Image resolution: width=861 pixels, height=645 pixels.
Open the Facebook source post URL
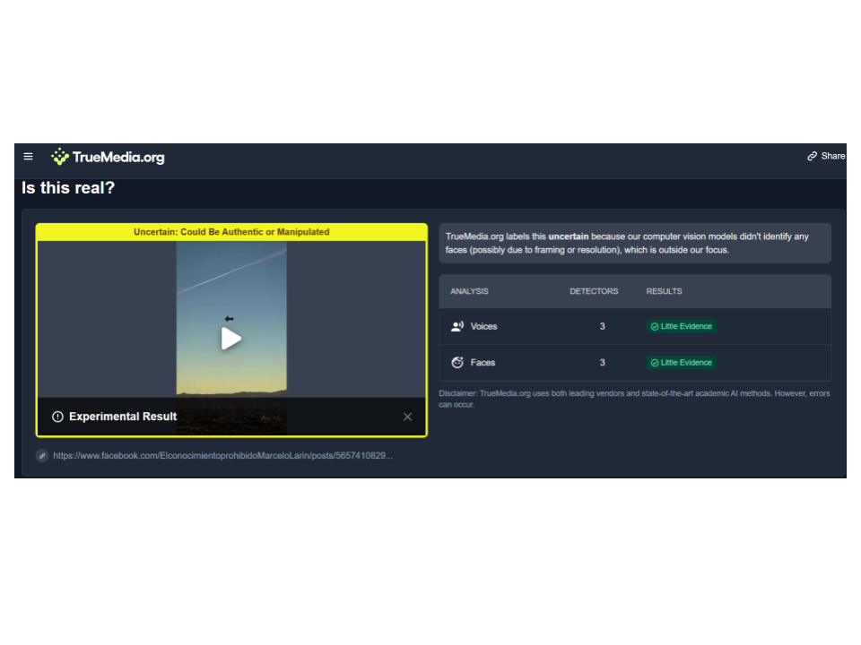(x=222, y=456)
